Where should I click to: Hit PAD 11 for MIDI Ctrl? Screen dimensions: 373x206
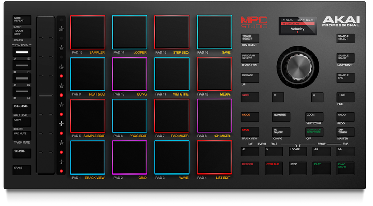172,74
